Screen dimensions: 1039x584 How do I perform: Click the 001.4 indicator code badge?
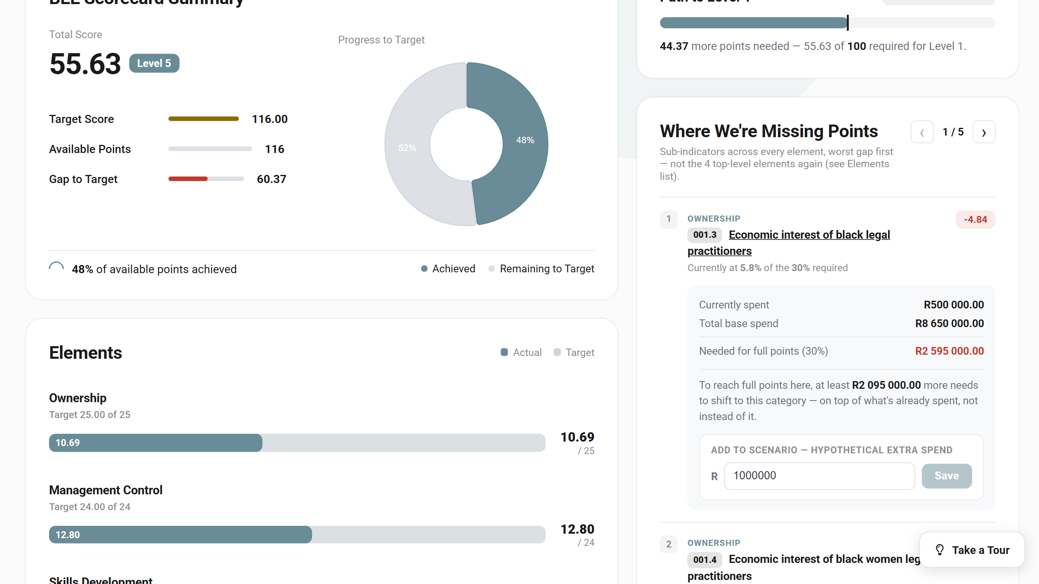(705, 560)
